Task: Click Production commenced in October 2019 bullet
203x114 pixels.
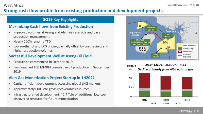Action: point(43,62)
